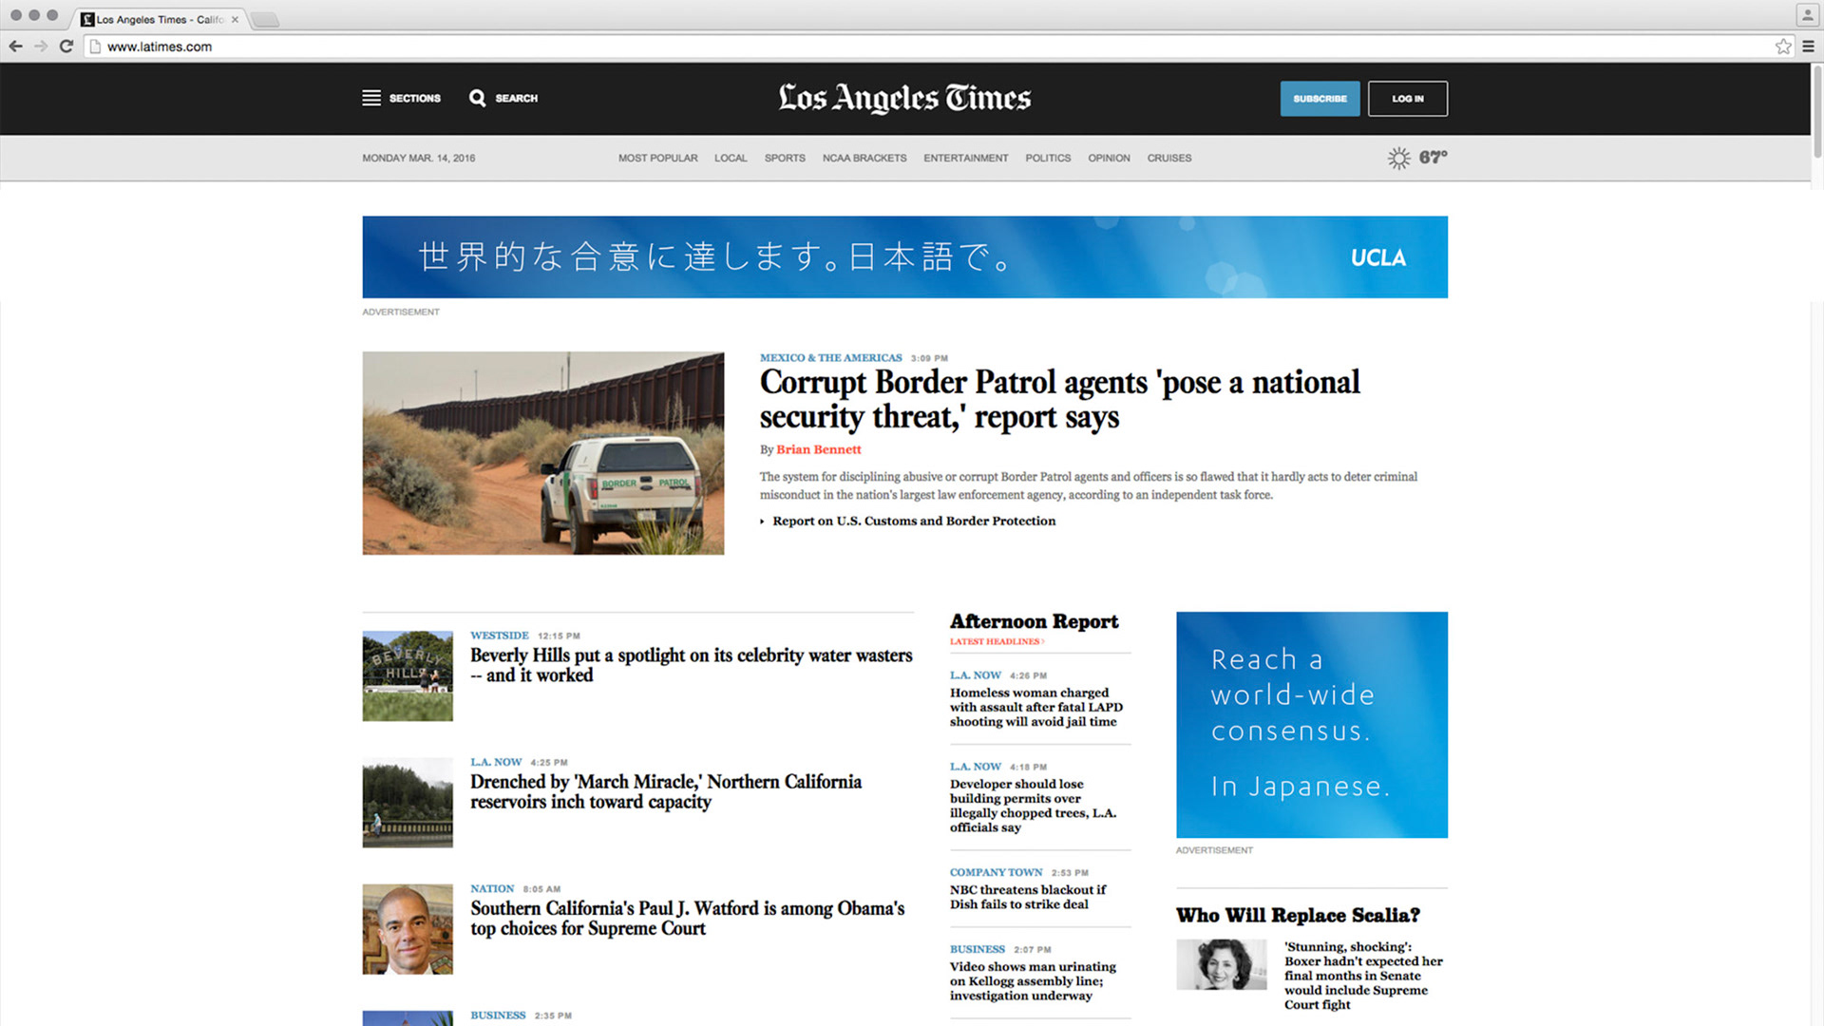This screenshot has width=1824, height=1026.
Task: Click the Los Angeles Times logo
Action: coord(904,98)
